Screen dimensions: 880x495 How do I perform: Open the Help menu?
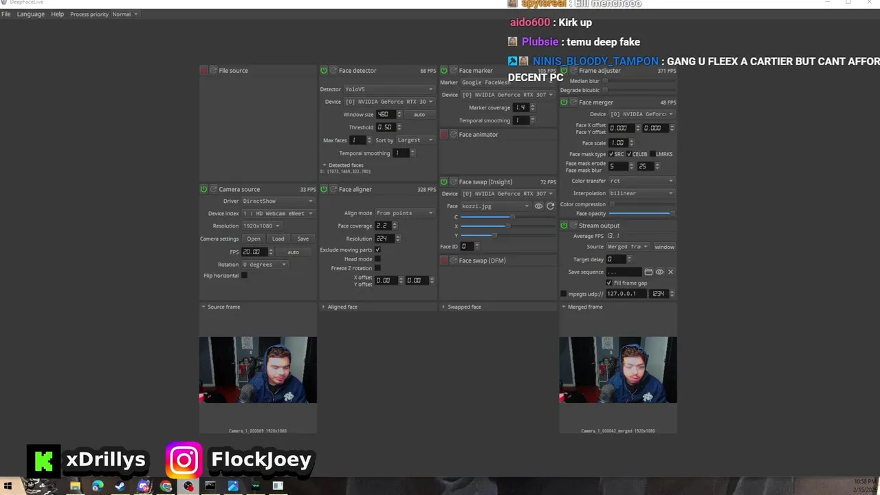pyautogui.click(x=58, y=14)
